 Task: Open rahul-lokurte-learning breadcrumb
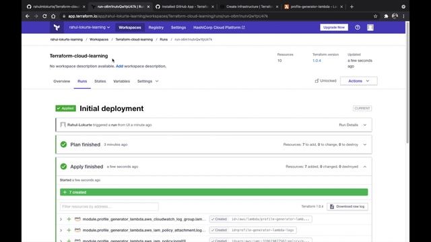(x=67, y=40)
